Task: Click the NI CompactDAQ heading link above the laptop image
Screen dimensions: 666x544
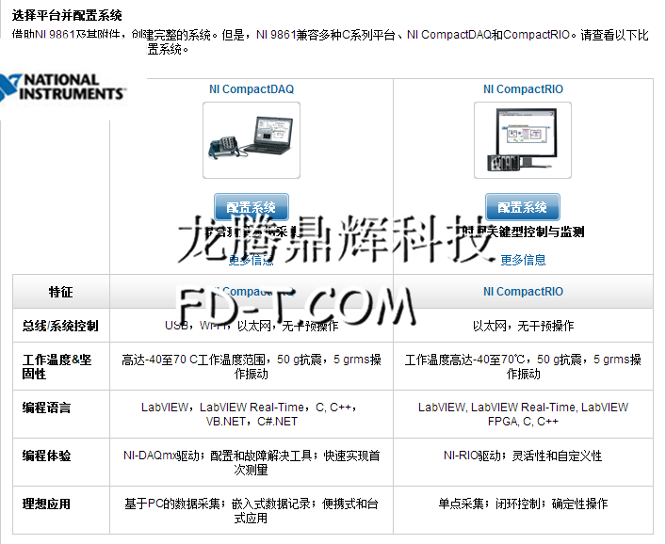Action: pos(252,89)
